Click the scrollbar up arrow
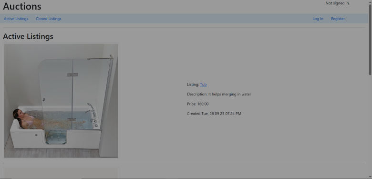Image resolution: width=372 pixels, height=179 pixels. pos(370,1)
